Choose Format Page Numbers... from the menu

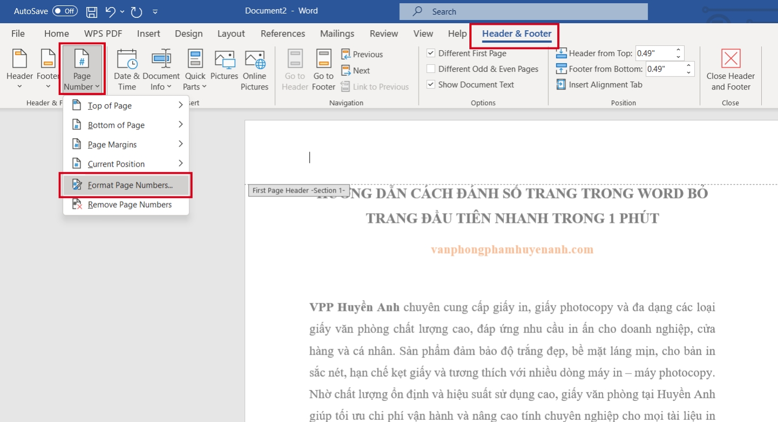126,185
